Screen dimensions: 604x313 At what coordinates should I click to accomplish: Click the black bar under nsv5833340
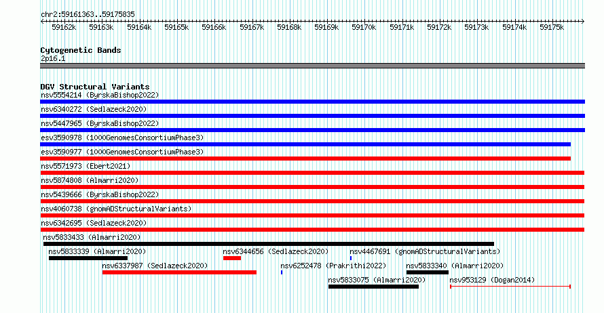coord(427,272)
